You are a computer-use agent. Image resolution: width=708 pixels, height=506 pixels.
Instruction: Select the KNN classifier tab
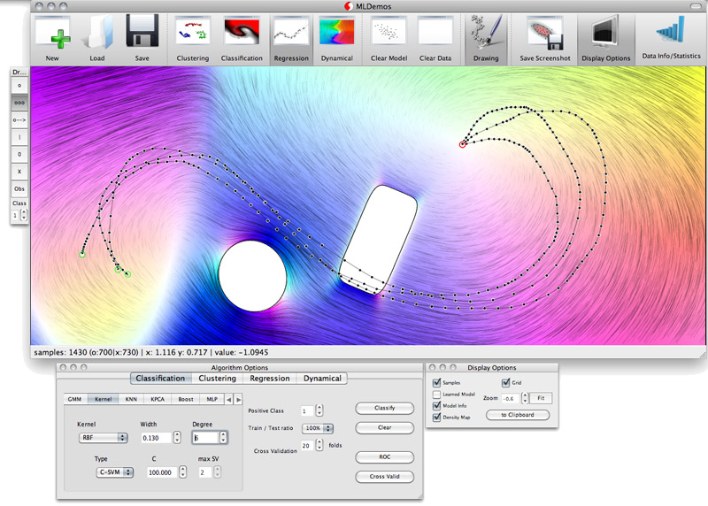[132, 400]
